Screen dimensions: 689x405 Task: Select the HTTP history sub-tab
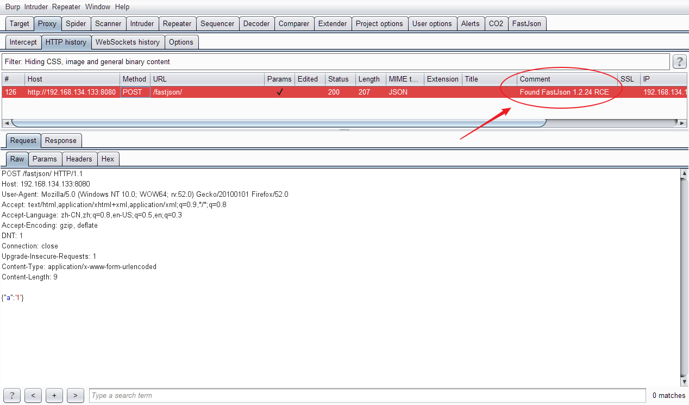click(66, 42)
